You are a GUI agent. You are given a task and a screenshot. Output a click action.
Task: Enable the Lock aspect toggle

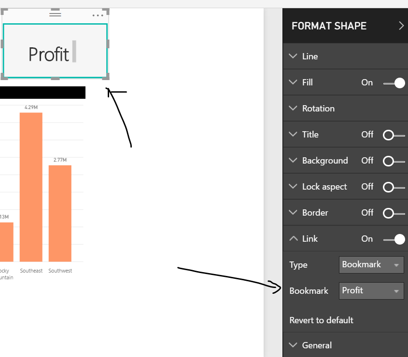coord(394,187)
